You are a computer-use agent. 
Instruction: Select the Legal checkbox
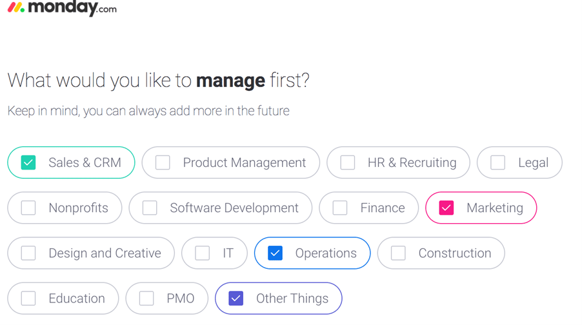(x=497, y=162)
